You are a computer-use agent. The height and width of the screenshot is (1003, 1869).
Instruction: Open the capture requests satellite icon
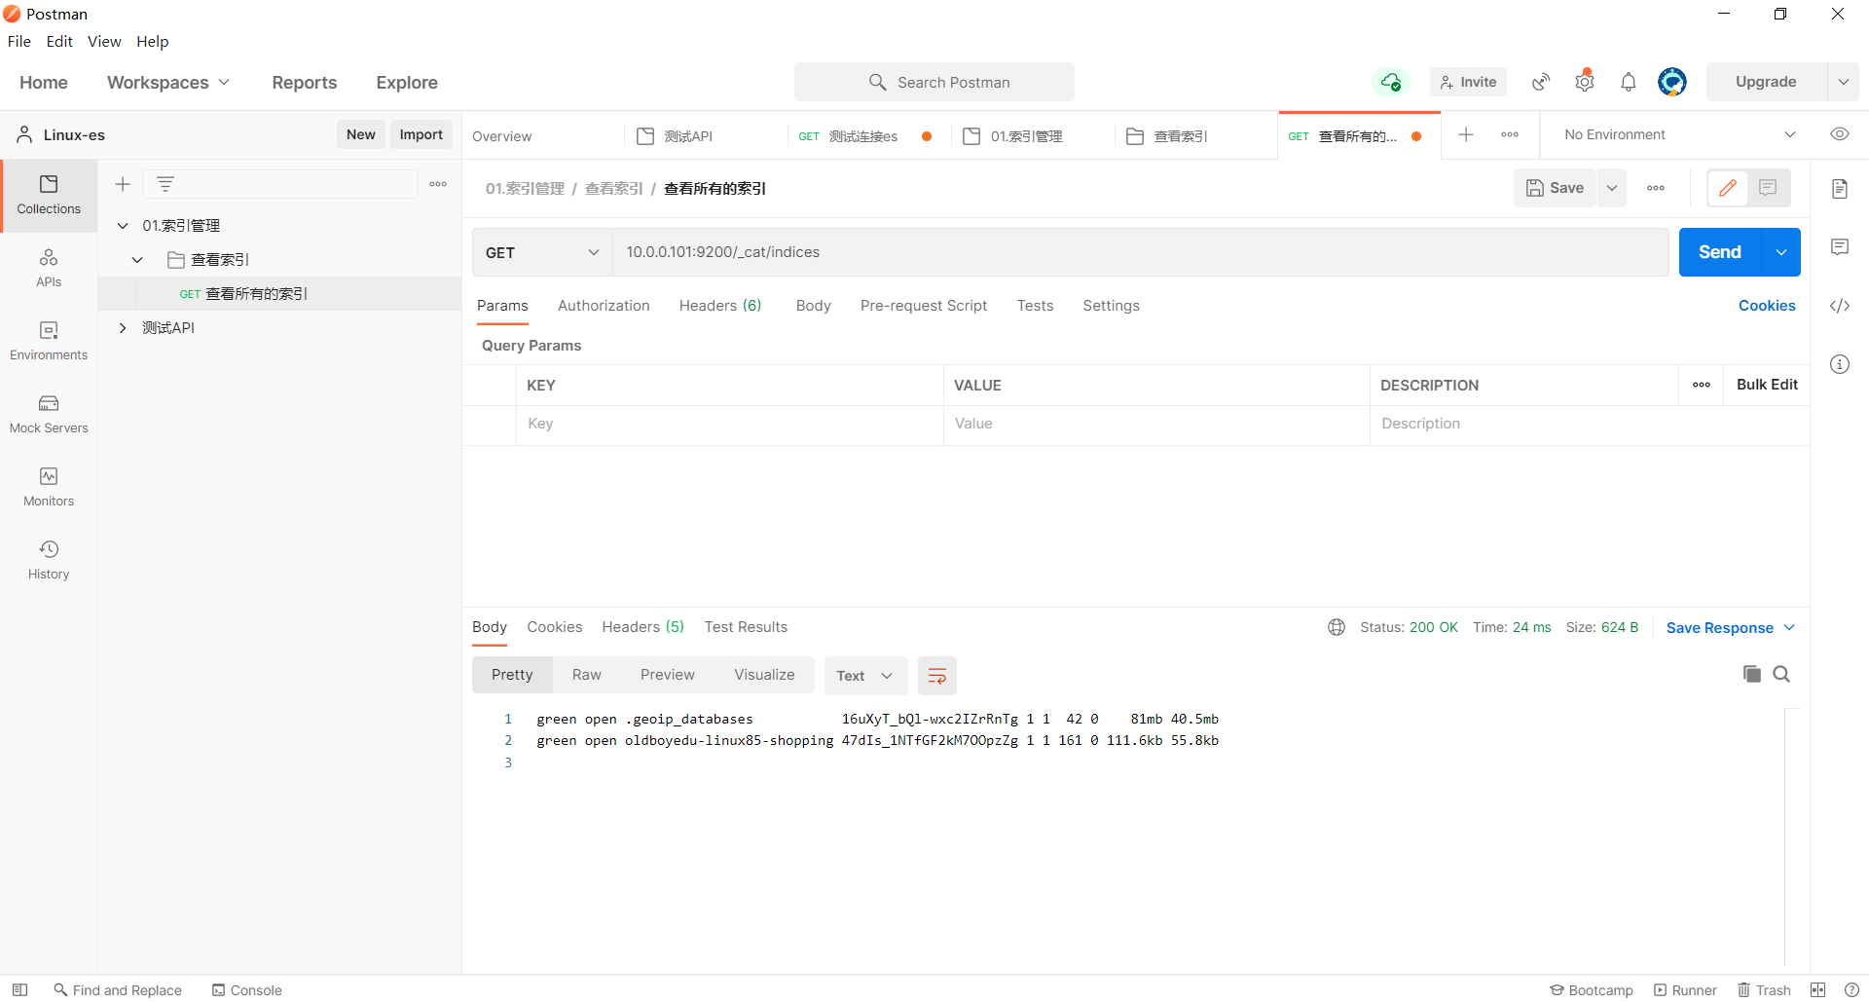[1541, 82]
